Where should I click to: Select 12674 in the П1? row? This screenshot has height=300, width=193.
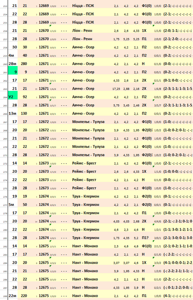pos(44,238)
